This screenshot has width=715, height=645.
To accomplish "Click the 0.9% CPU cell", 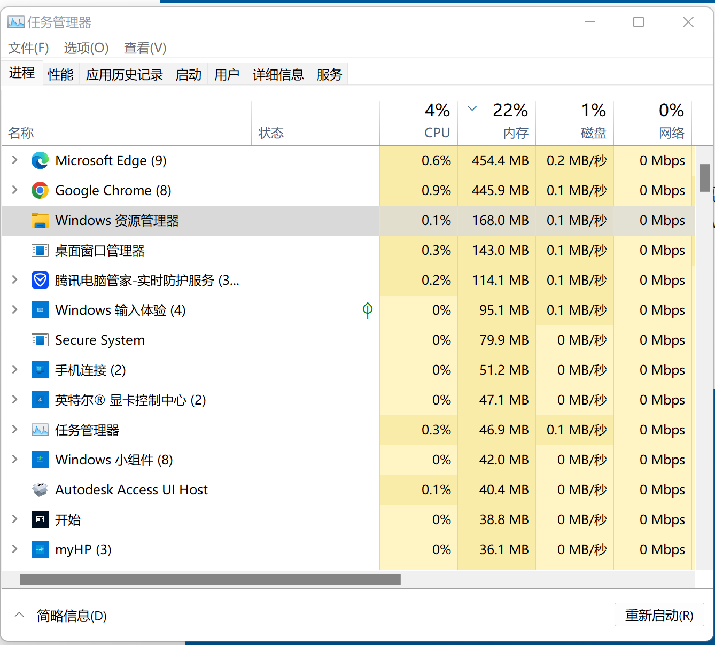I will (x=418, y=190).
